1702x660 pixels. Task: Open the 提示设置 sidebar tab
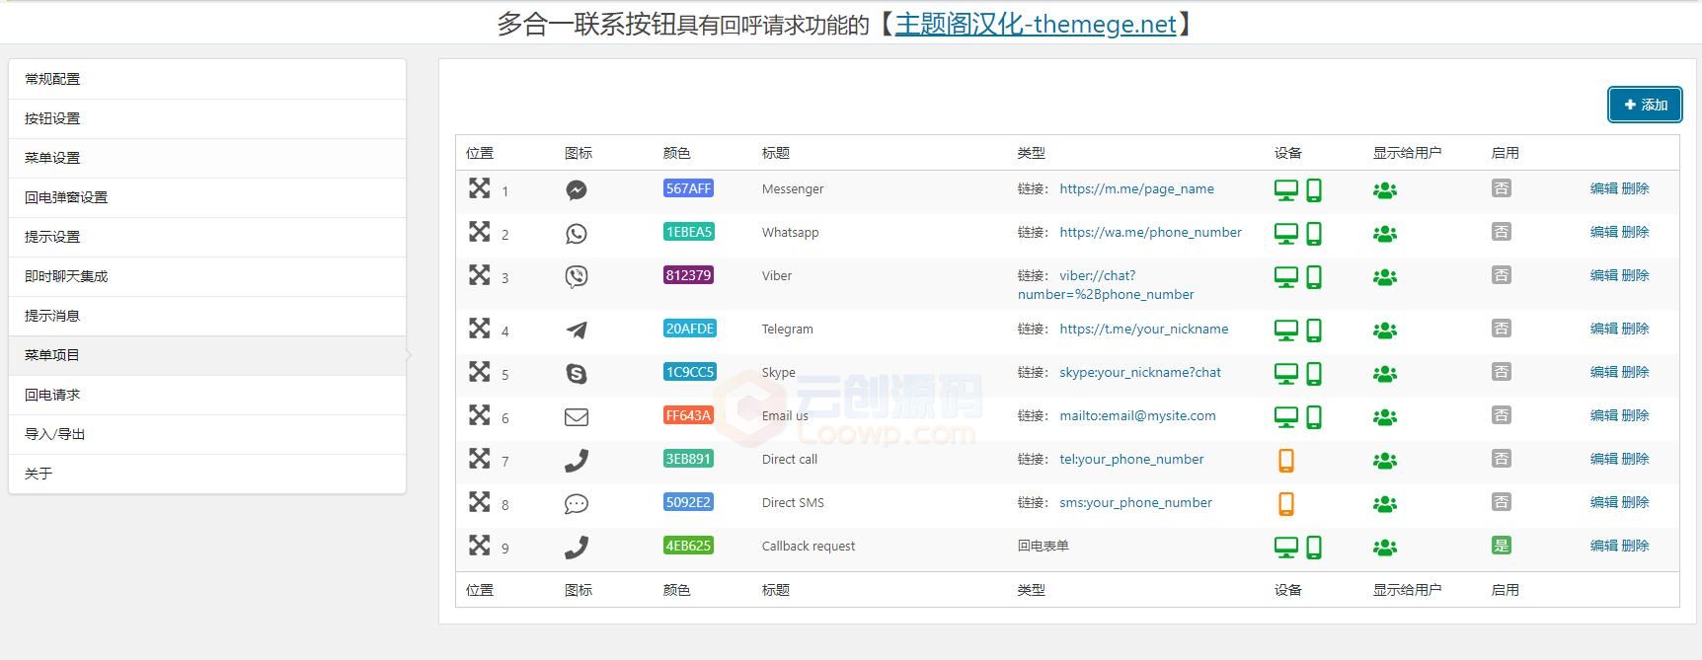tap(207, 237)
